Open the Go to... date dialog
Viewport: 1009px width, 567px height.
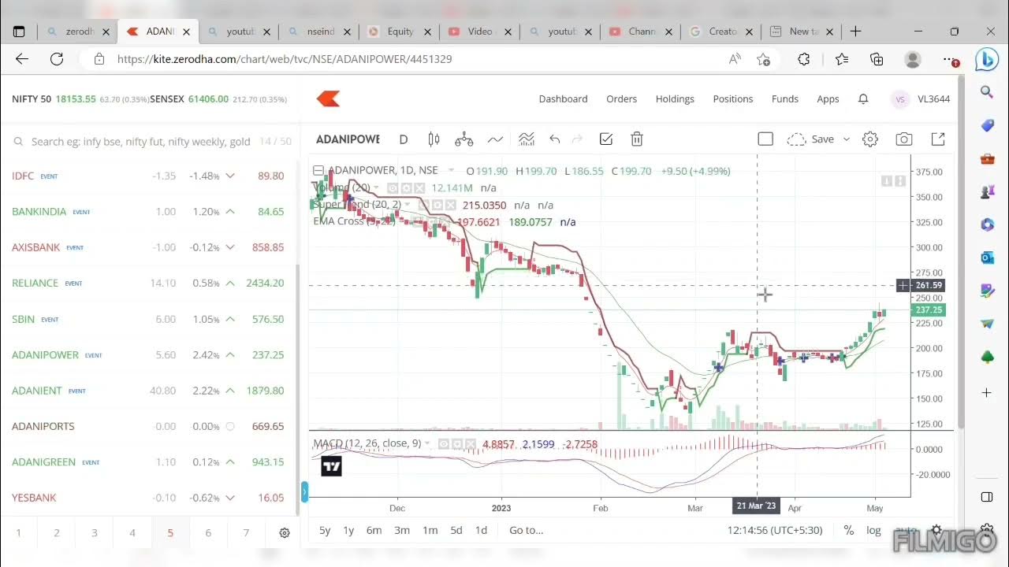click(x=526, y=531)
